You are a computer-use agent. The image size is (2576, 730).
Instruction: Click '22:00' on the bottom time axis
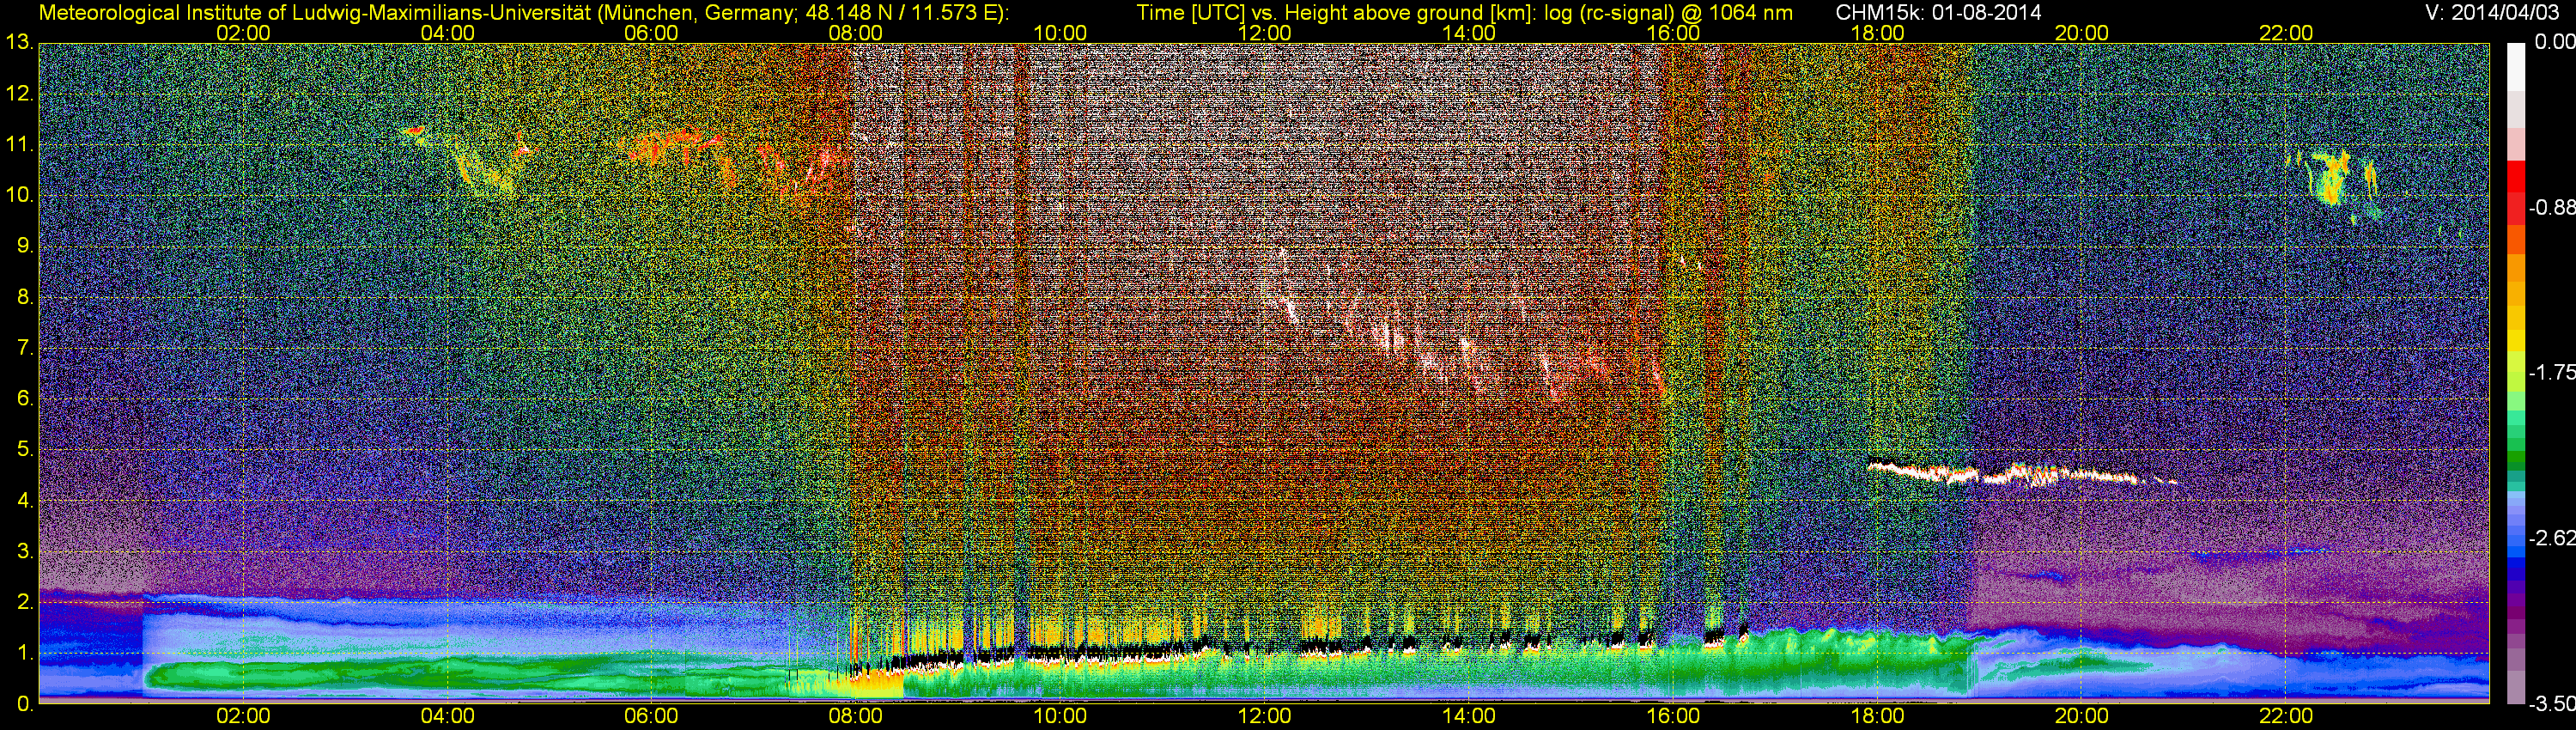point(2286,716)
